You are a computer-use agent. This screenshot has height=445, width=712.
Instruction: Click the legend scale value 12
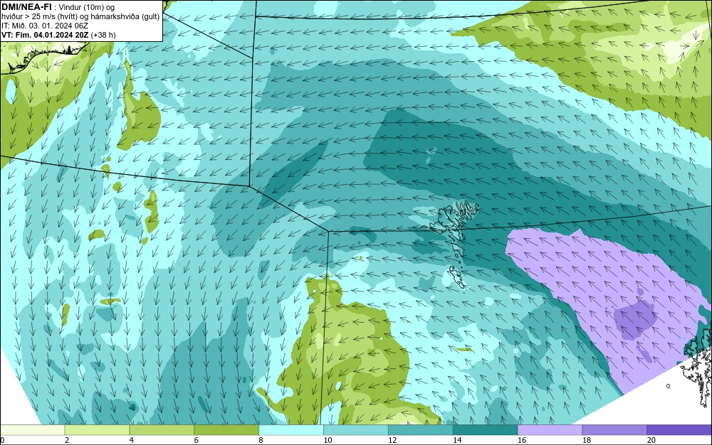pos(393,440)
